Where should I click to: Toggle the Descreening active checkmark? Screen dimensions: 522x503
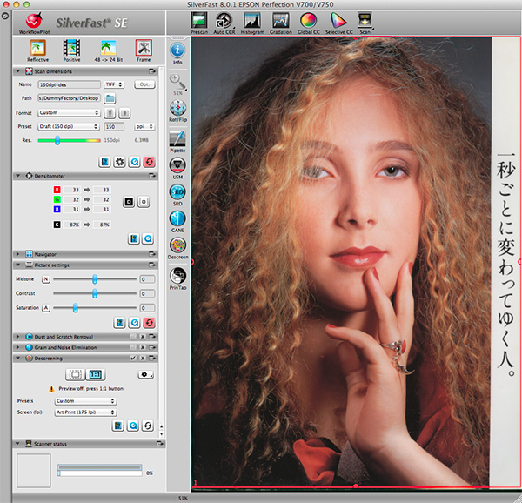point(133,358)
